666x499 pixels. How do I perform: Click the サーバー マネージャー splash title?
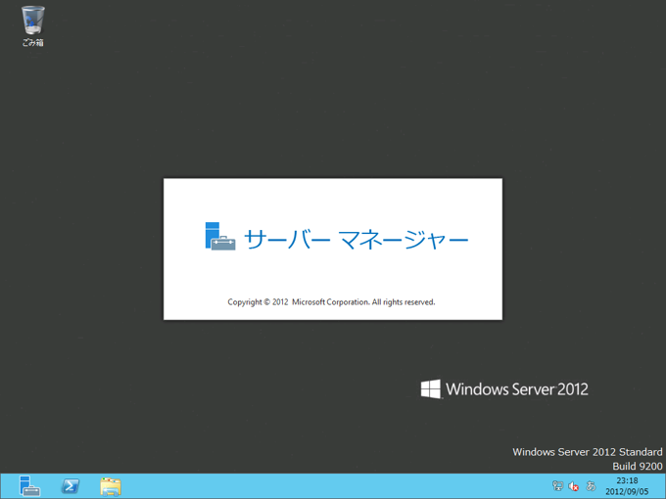point(356,240)
